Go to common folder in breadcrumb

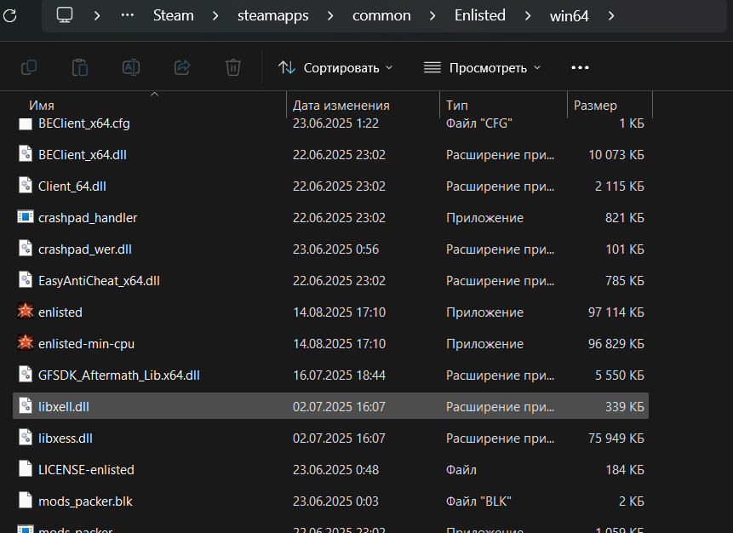381,15
